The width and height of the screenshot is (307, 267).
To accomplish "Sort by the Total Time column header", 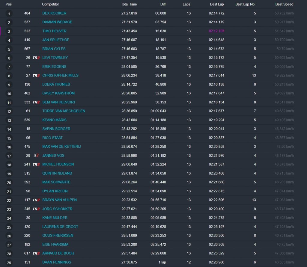I will [x=129, y=4].
